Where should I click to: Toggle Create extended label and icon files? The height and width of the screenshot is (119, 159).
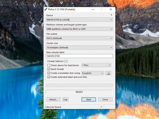(x=49, y=77)
